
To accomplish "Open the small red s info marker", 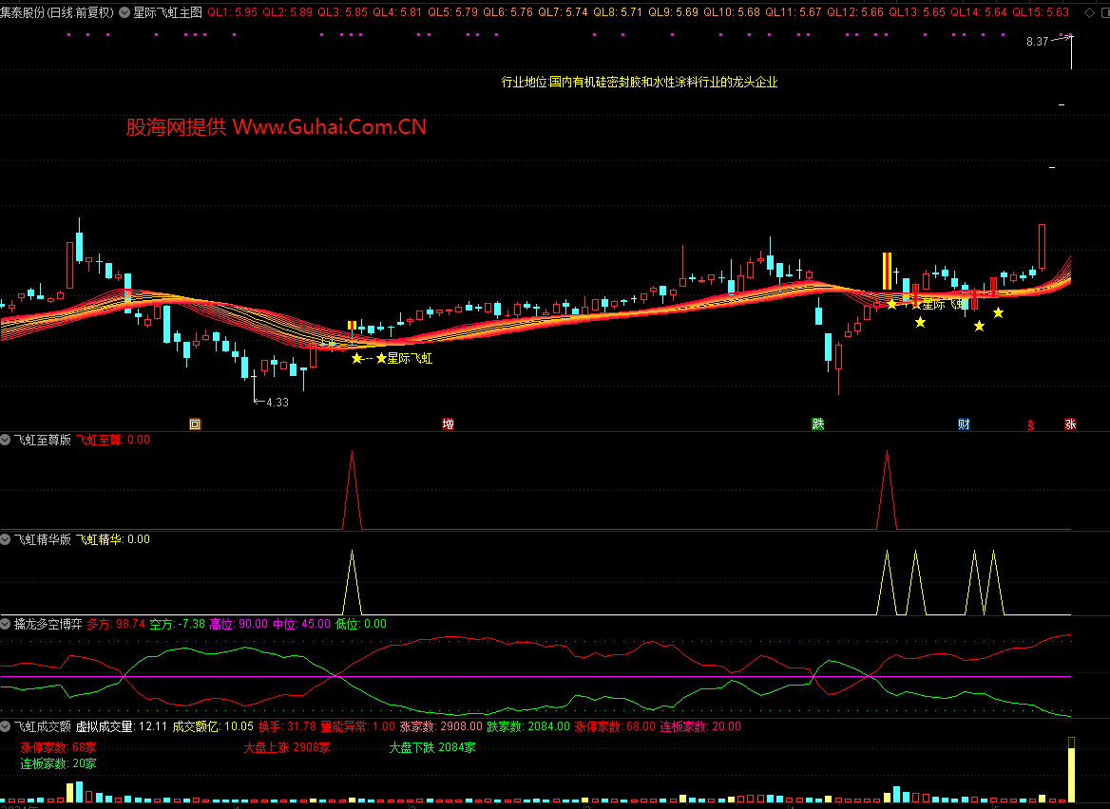I will 1031,425.
